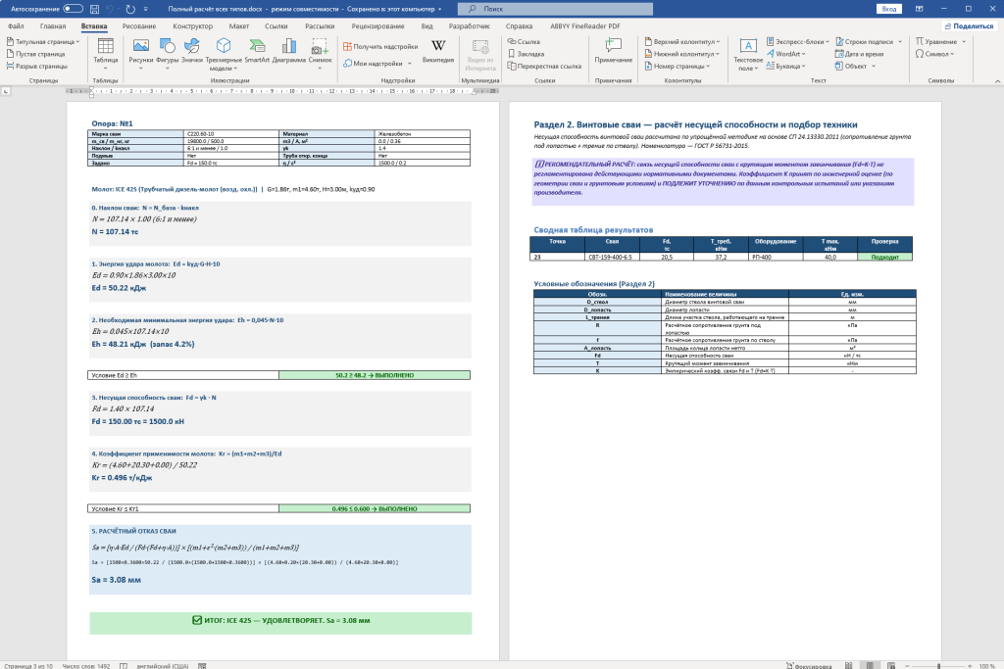Click page count Страница 3 из 10

coord(28,666)
